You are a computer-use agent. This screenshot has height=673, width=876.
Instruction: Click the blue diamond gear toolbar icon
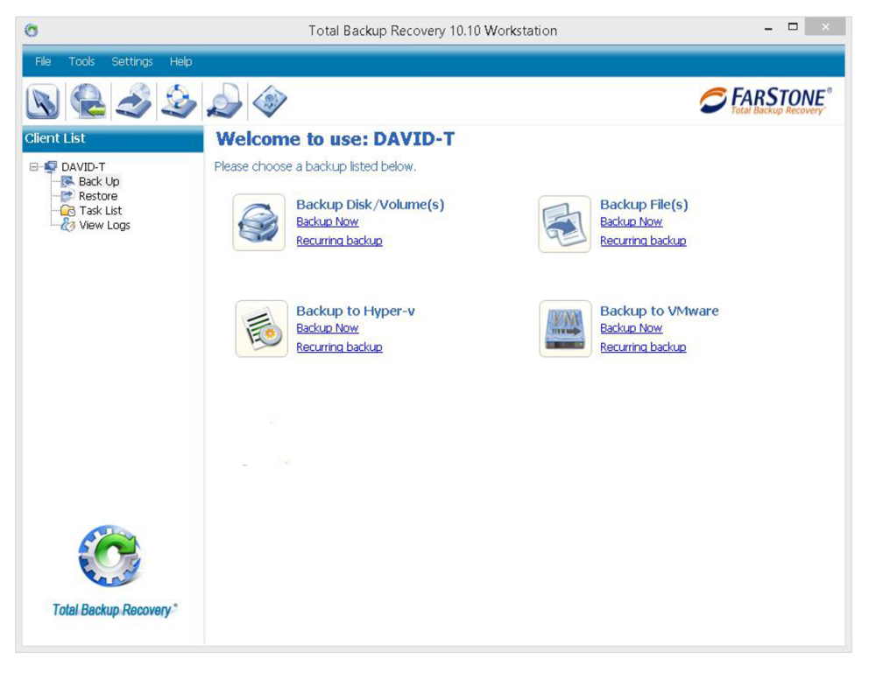(x=269, y=101)
